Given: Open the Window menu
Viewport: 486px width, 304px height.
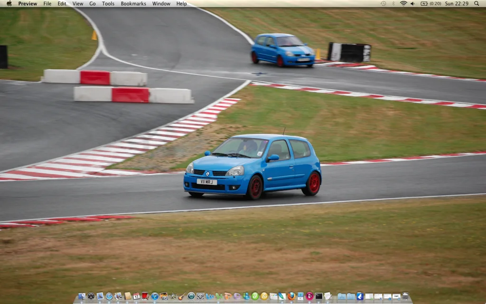Looking at the screenshot, I should point(161,4).
